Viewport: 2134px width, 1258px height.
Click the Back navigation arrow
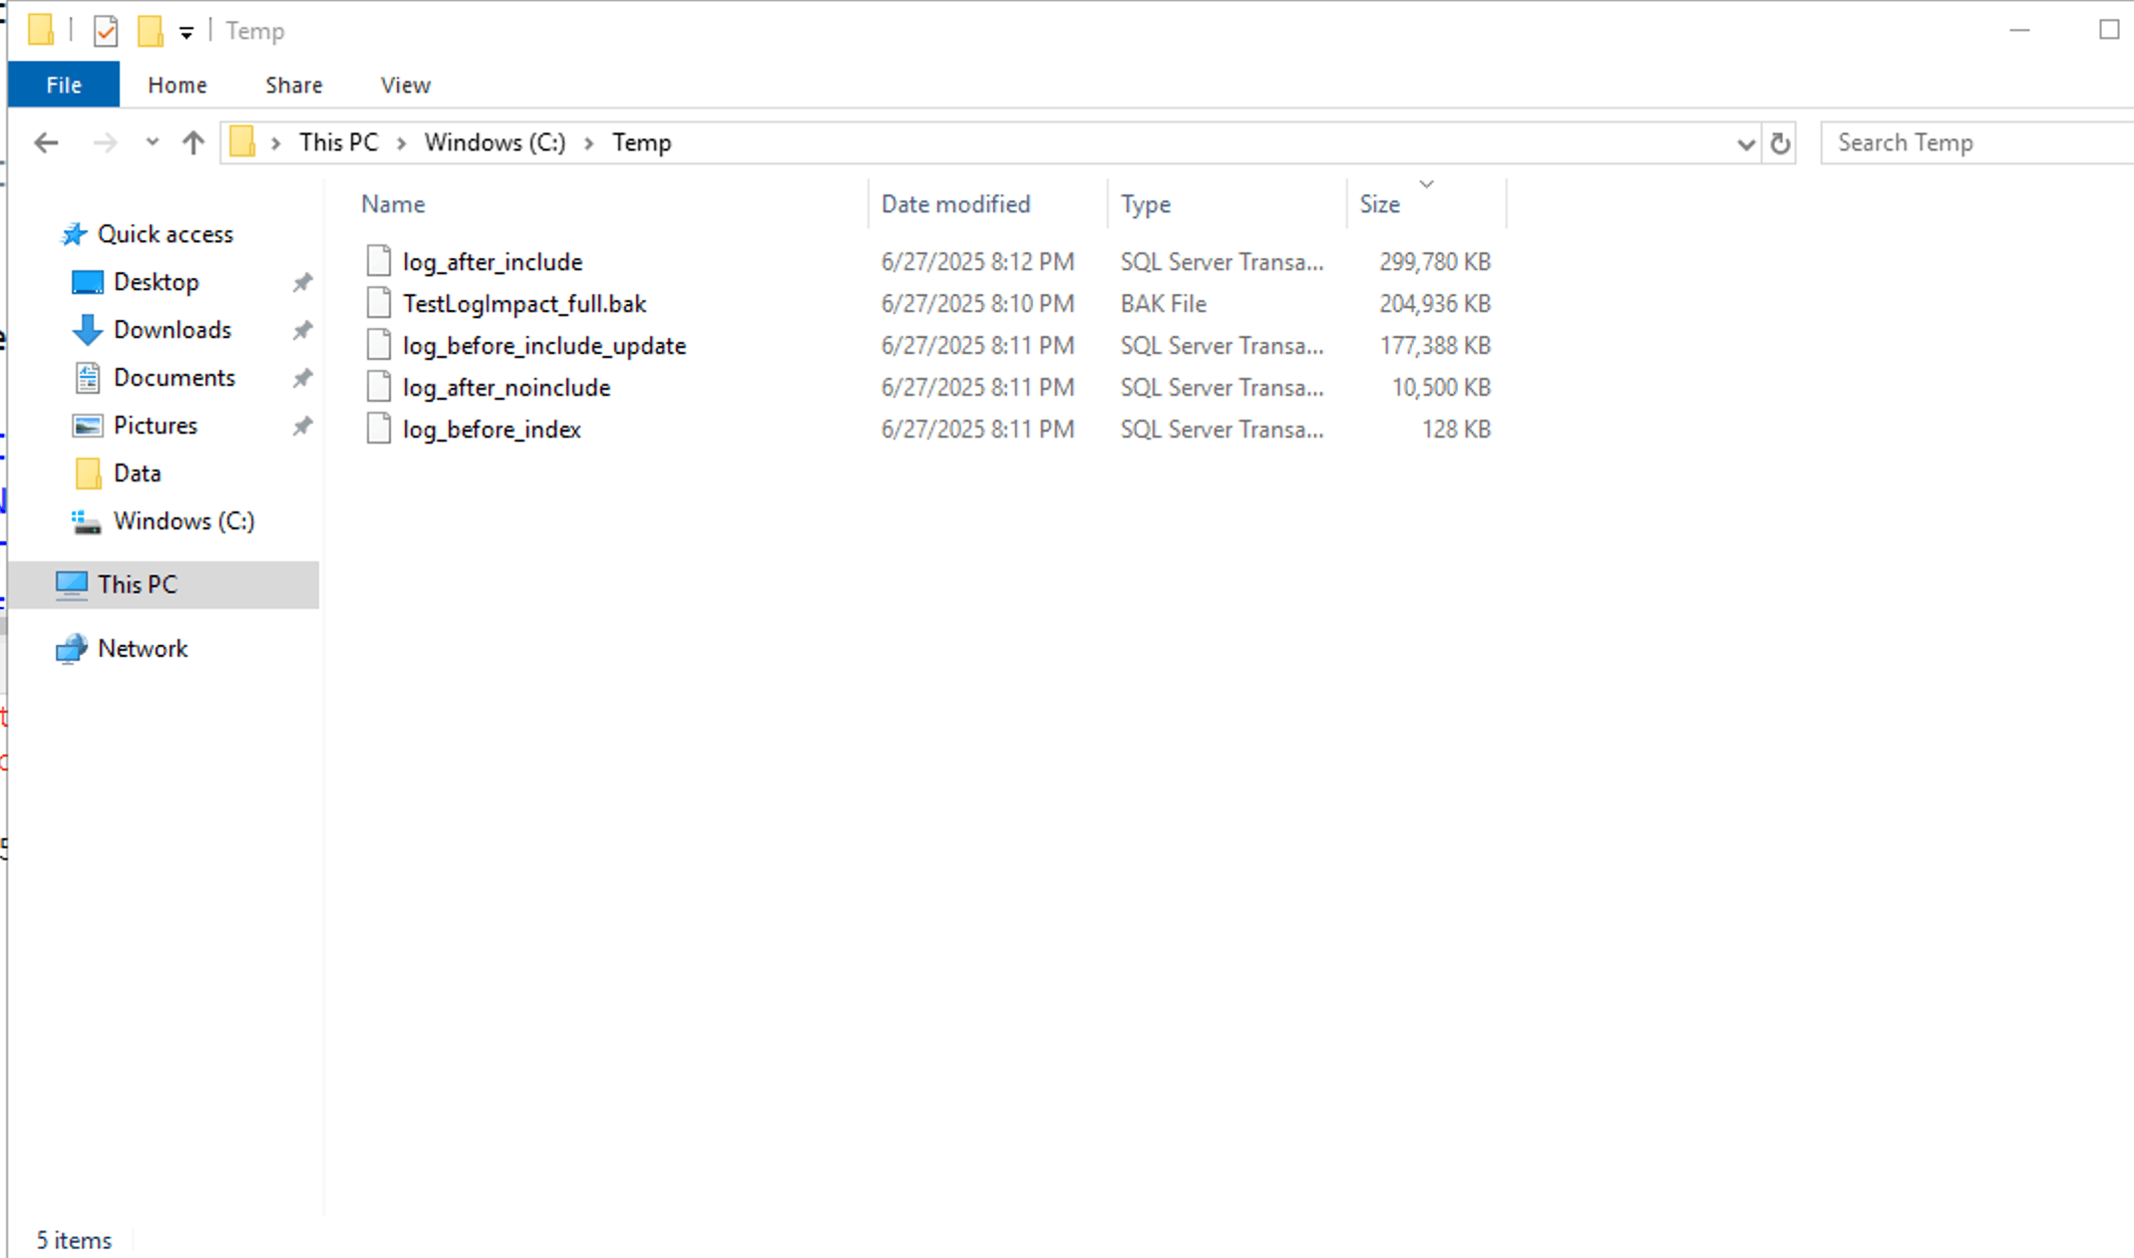46,144
